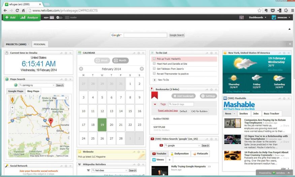
Task: Select the Vimeo tab
Action: 158,160
